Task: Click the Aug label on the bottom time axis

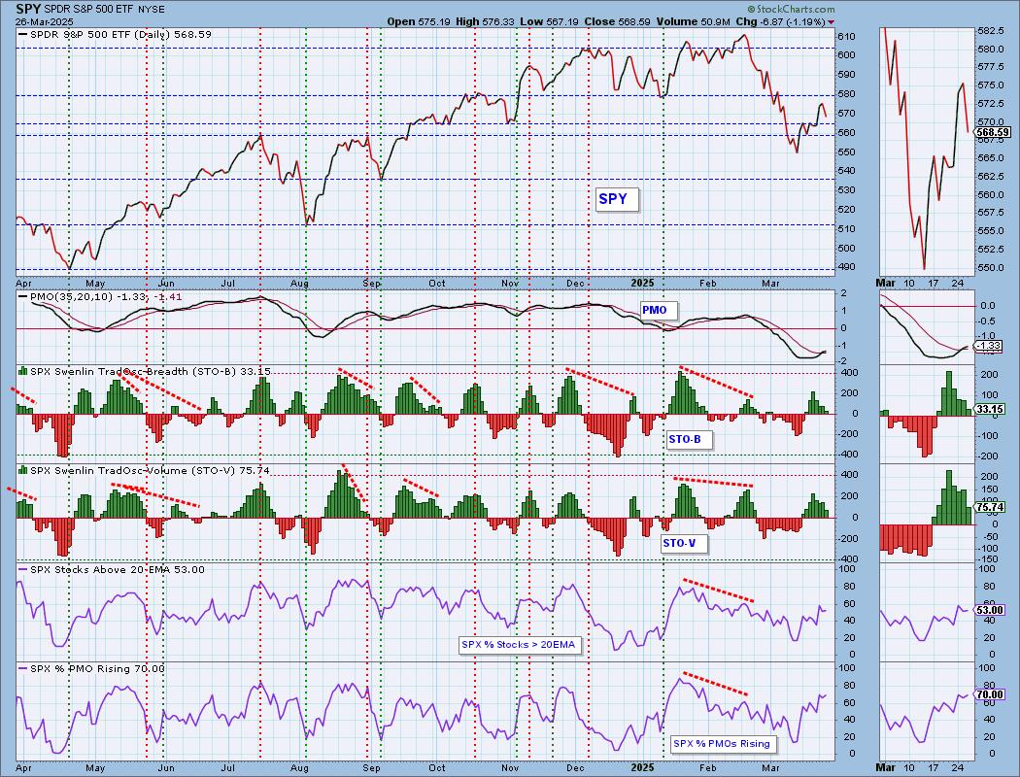Action: pyautogui.click(x=299, y=767)
